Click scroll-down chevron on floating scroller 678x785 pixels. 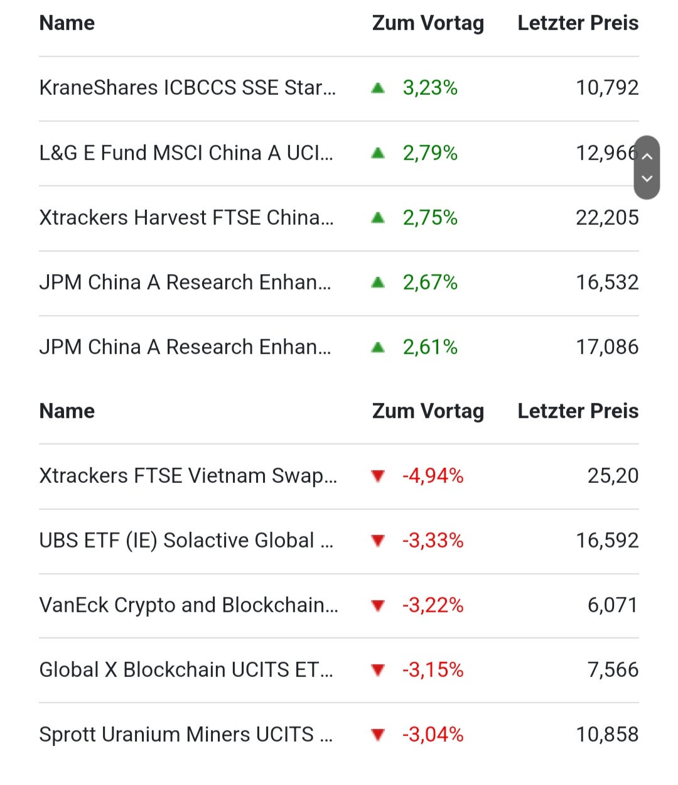(647, 179)
